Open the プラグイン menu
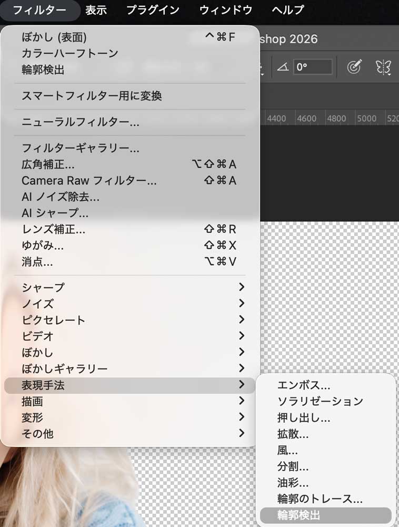Image resolution: width=399 pixels, height=527 pixels. pyautogui.click(x=153, y=10)
